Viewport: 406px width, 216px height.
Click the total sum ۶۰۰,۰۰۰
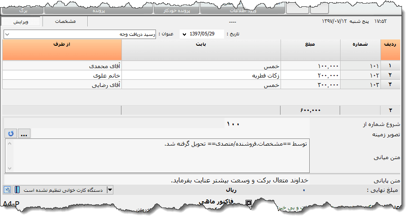[x=310, y=110]
